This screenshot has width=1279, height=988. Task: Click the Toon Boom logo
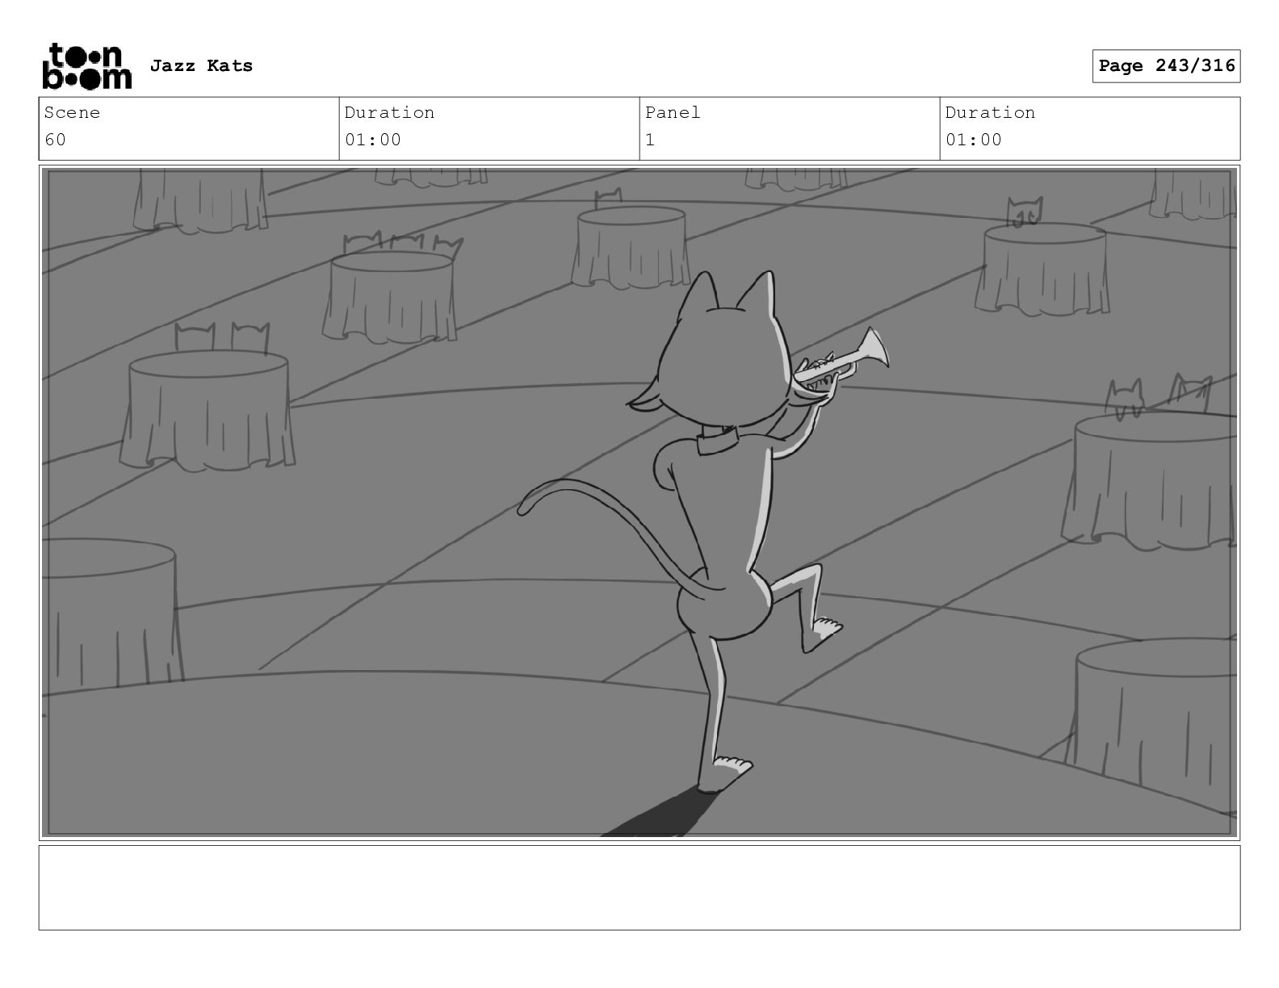coord(86,66)
